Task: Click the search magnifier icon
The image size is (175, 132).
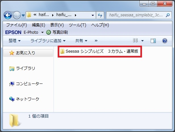Action: (168, 15)
